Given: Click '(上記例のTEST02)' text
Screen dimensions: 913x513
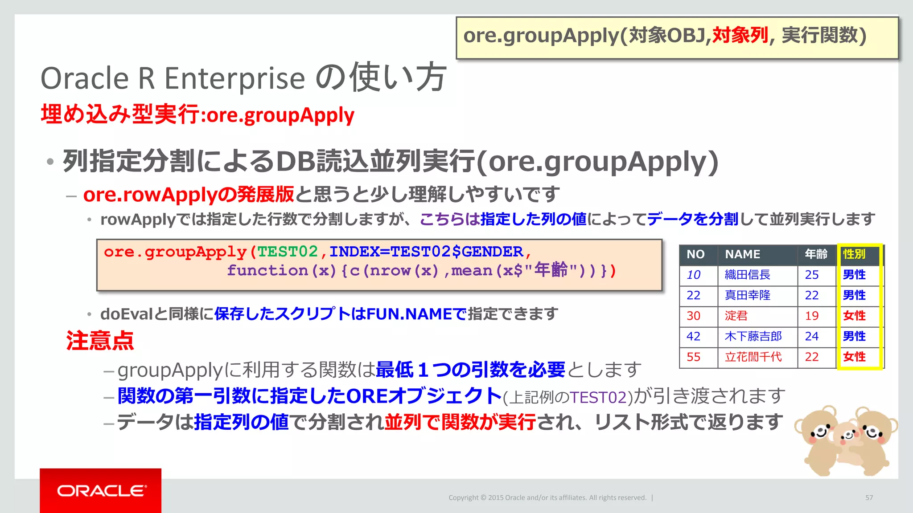Looking at the screenshot, I should pyautogui.click(x=568, y=397).
